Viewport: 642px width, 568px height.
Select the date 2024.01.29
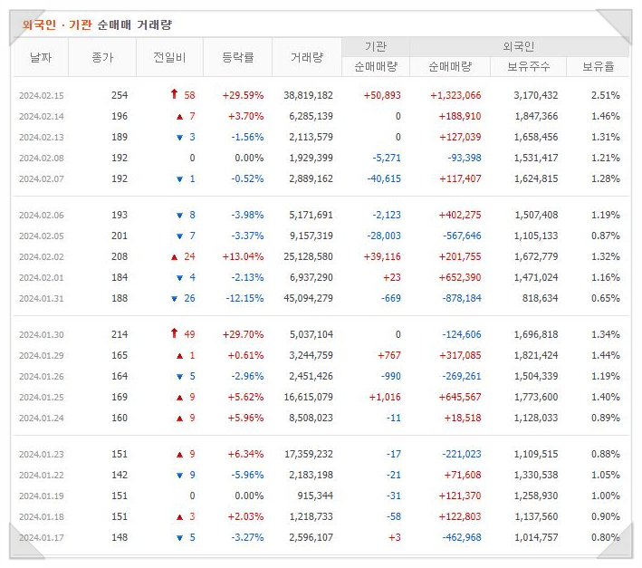tap(42, 355)
